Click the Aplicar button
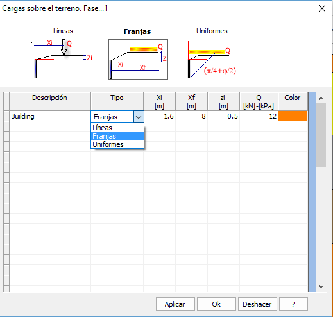The width and height of the screenshot is (333, 317). coord(175,304)
